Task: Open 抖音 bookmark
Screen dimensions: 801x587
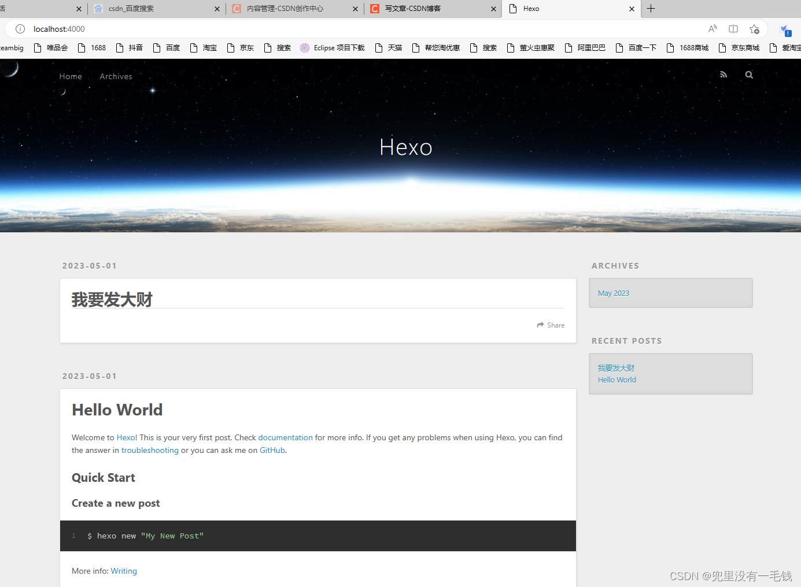Action: [130, 48]
